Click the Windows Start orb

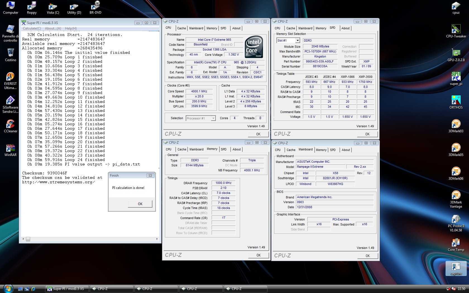pyautogui.click(x=8, y=289)
